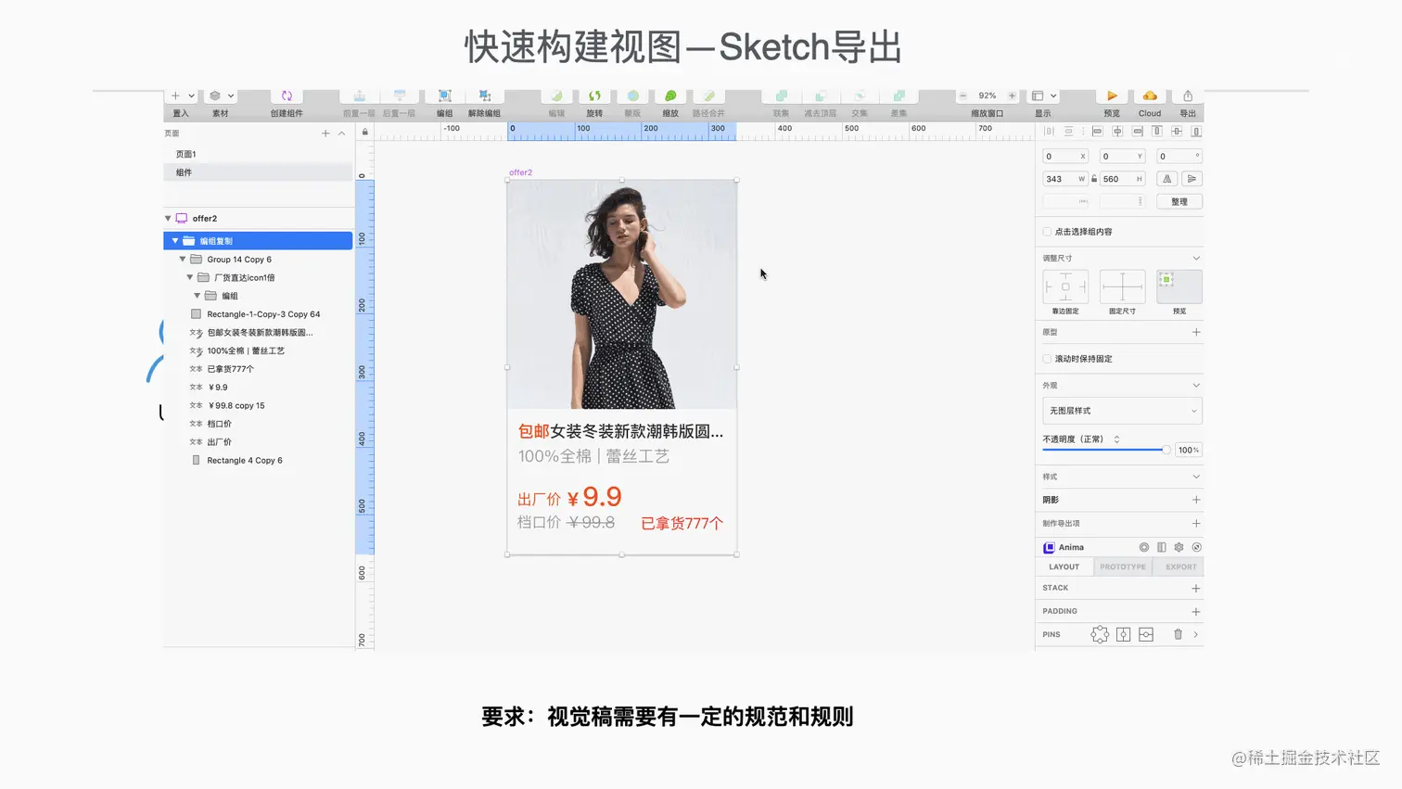The height and width of the screenshot is (789, 1402).
Task: Delete pins with the trash icon
Action: [1178, 634]
